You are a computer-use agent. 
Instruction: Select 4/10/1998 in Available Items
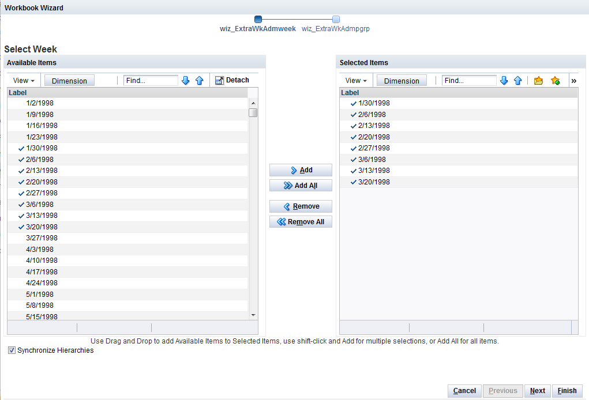point(127,261)
